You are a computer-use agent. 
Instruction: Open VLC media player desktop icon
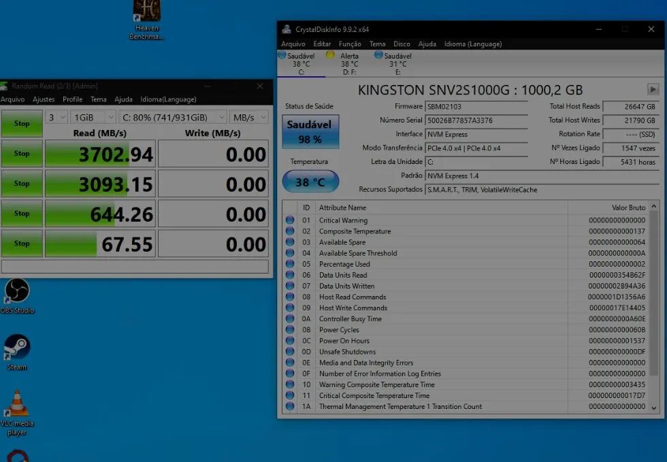17,412
